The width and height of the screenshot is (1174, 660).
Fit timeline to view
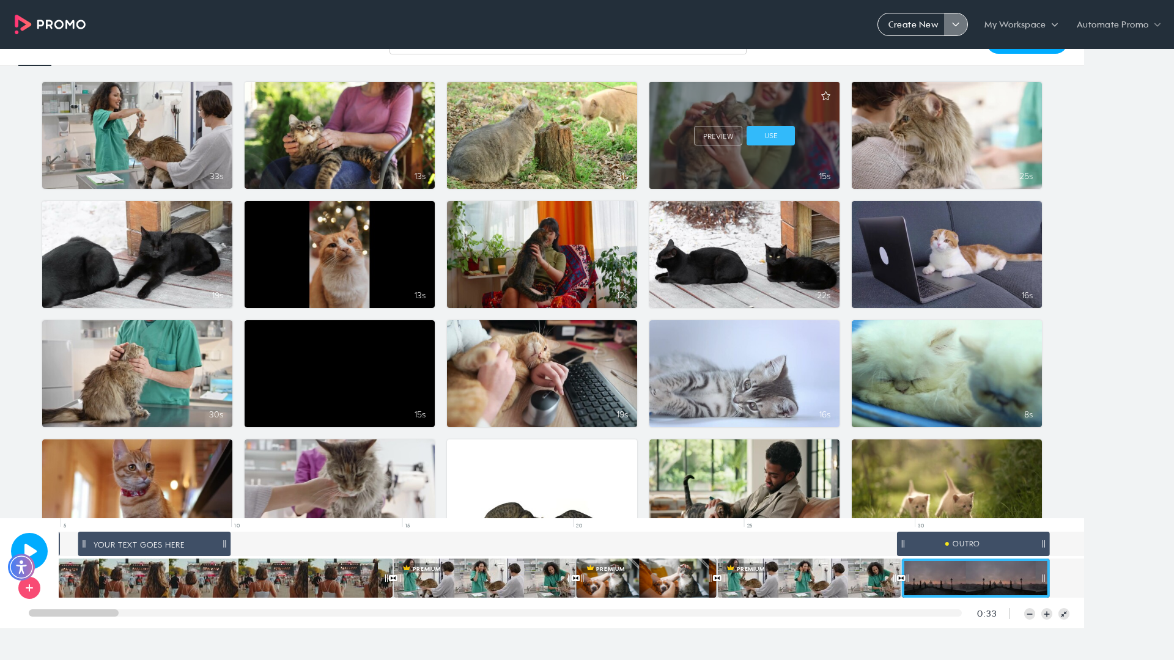pyautogui.click(x=1064, y=614)
